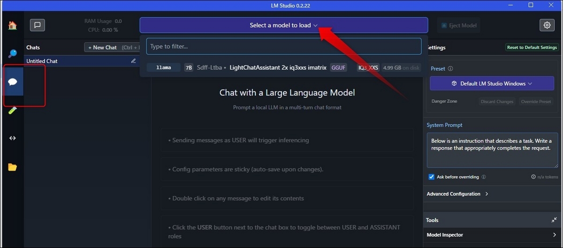Open the Playground tab (test tube icon)
This screenshot has width=563, height=248.
(12, 110)
